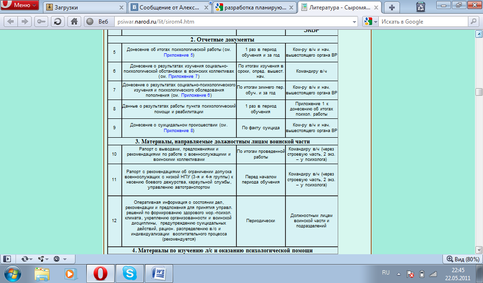Open the Opera Unite dropdown arrow
This screenshot has height=283, width=483.
click(47, 259)
